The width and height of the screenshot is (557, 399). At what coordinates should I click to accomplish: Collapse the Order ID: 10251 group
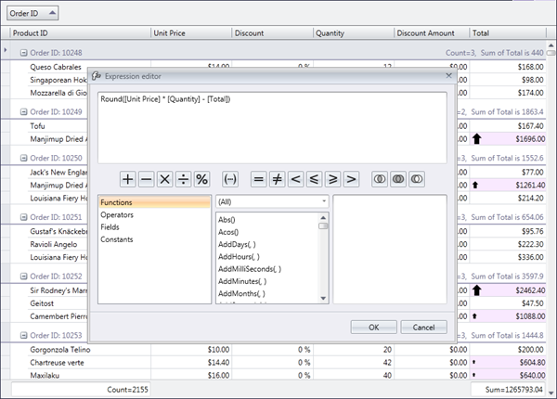coord(23,217)
